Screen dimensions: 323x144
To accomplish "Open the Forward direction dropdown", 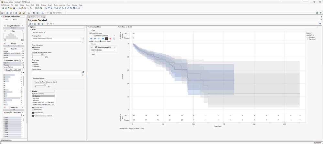I will 96,44.
